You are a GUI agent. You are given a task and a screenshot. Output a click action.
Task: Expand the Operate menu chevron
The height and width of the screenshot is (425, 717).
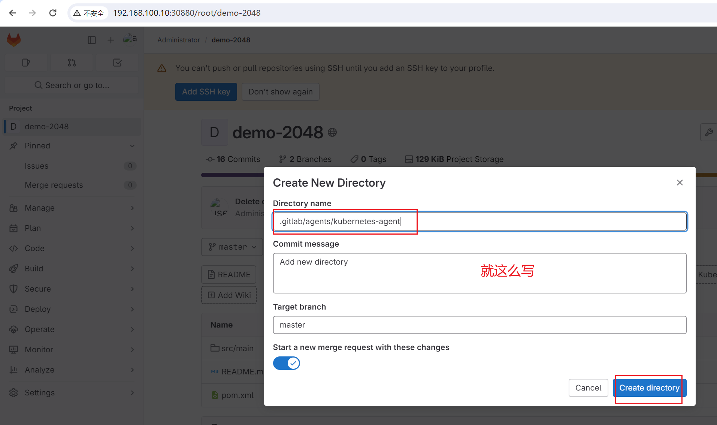pos(132,329)
